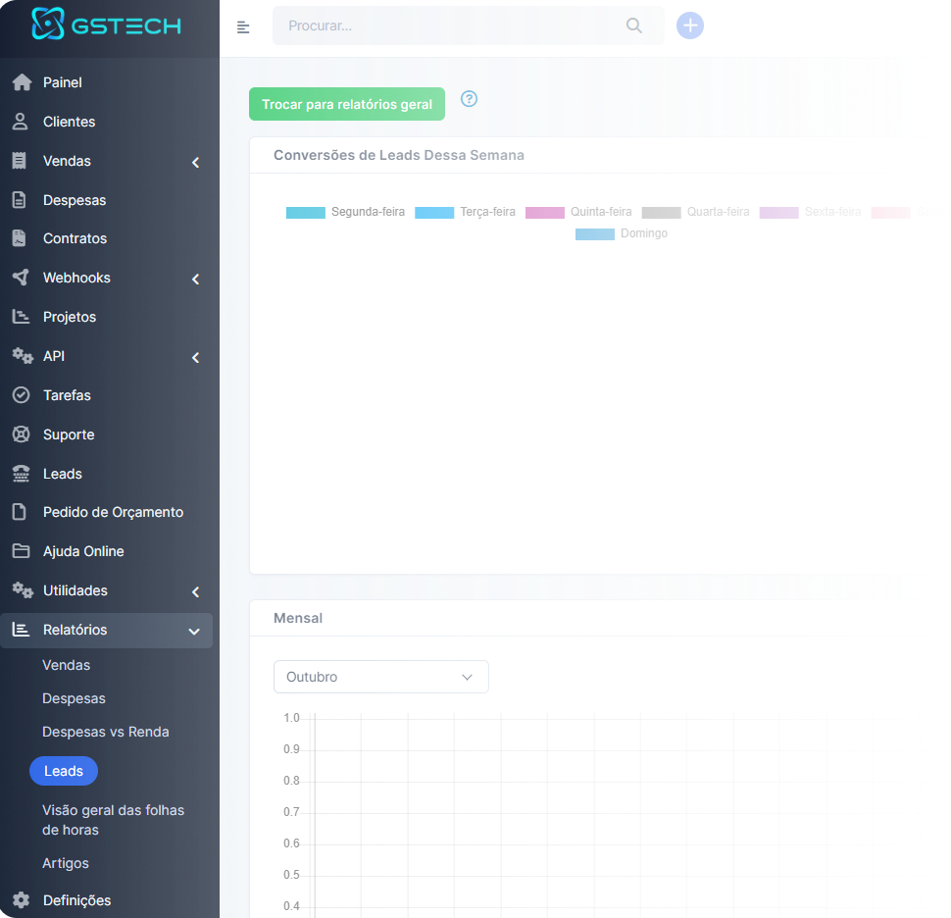The image size is (951, 918).
Task: Open the Outubro month dropdown
Action: click(380, 677)
